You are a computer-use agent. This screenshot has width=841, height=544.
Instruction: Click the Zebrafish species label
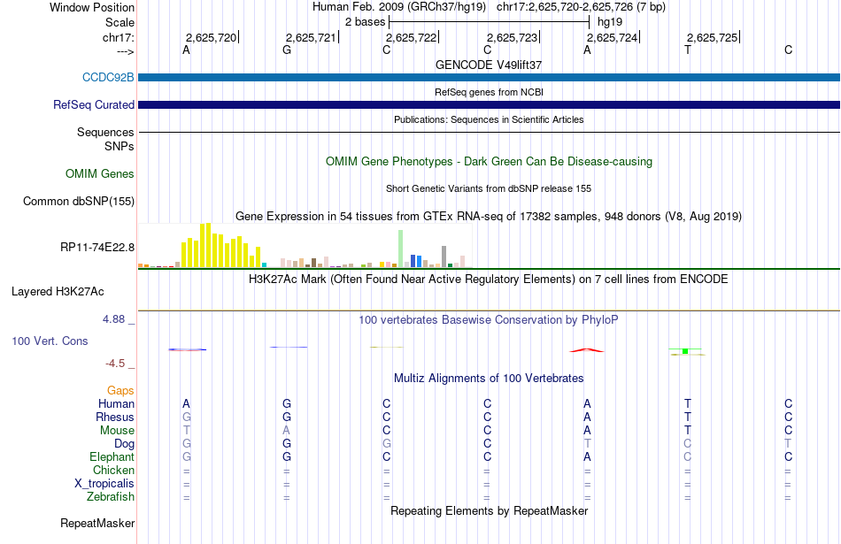coord(111,497)
